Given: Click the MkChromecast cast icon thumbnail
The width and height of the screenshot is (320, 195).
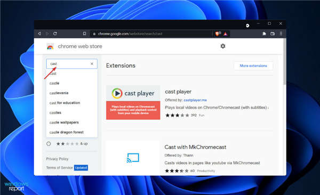Looking at the screenshot, I should click(133, 158).
